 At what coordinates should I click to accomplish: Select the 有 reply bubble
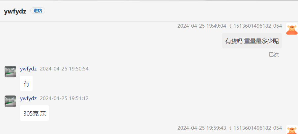(x=26, y=83)
